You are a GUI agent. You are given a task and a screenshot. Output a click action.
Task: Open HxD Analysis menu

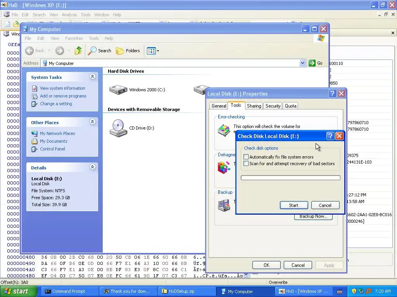(69, 15)
